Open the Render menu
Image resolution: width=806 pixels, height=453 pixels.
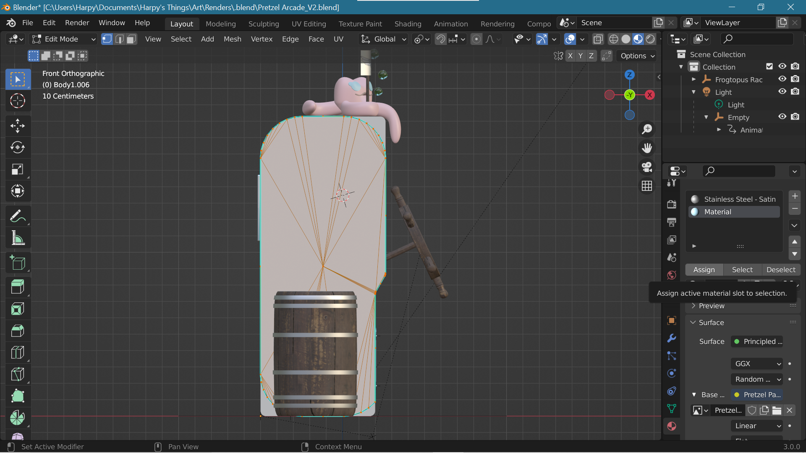pyautogui.click(x=77, y=23)
